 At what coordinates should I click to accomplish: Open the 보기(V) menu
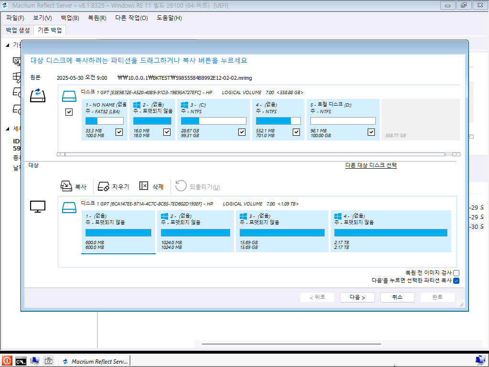(43, 18)
